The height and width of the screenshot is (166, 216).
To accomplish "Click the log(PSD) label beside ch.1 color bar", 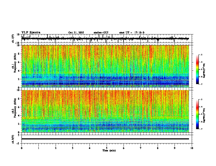I will pyautogui.click(x=204, y=71).
